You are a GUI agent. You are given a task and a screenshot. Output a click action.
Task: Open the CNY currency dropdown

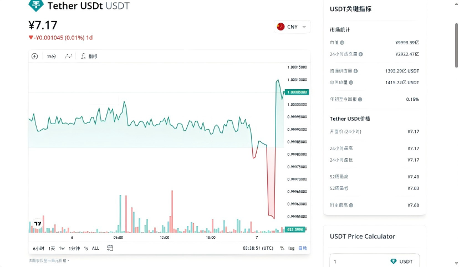(x=292, y=27)
